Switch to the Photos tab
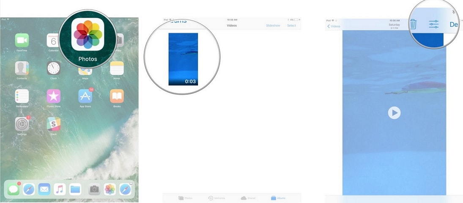The image size is (463, 203). 185,198
